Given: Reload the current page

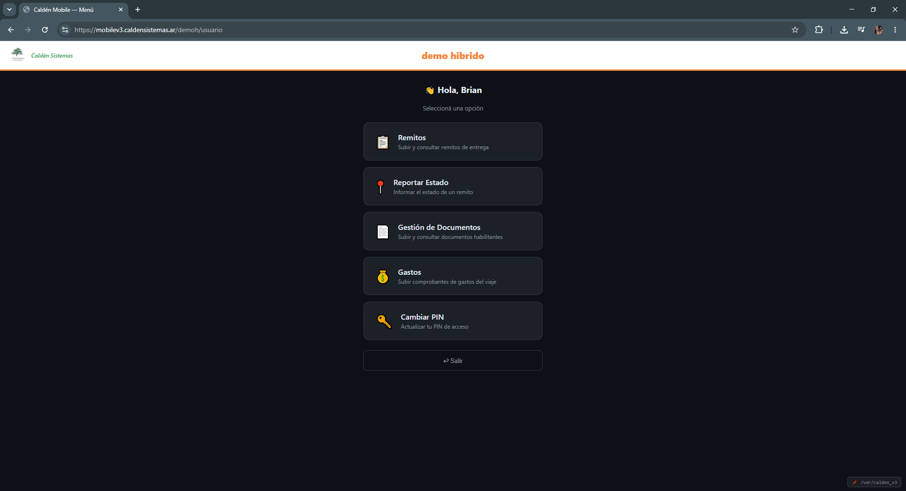Looking at the screenshot, I should tap(45, 30).
